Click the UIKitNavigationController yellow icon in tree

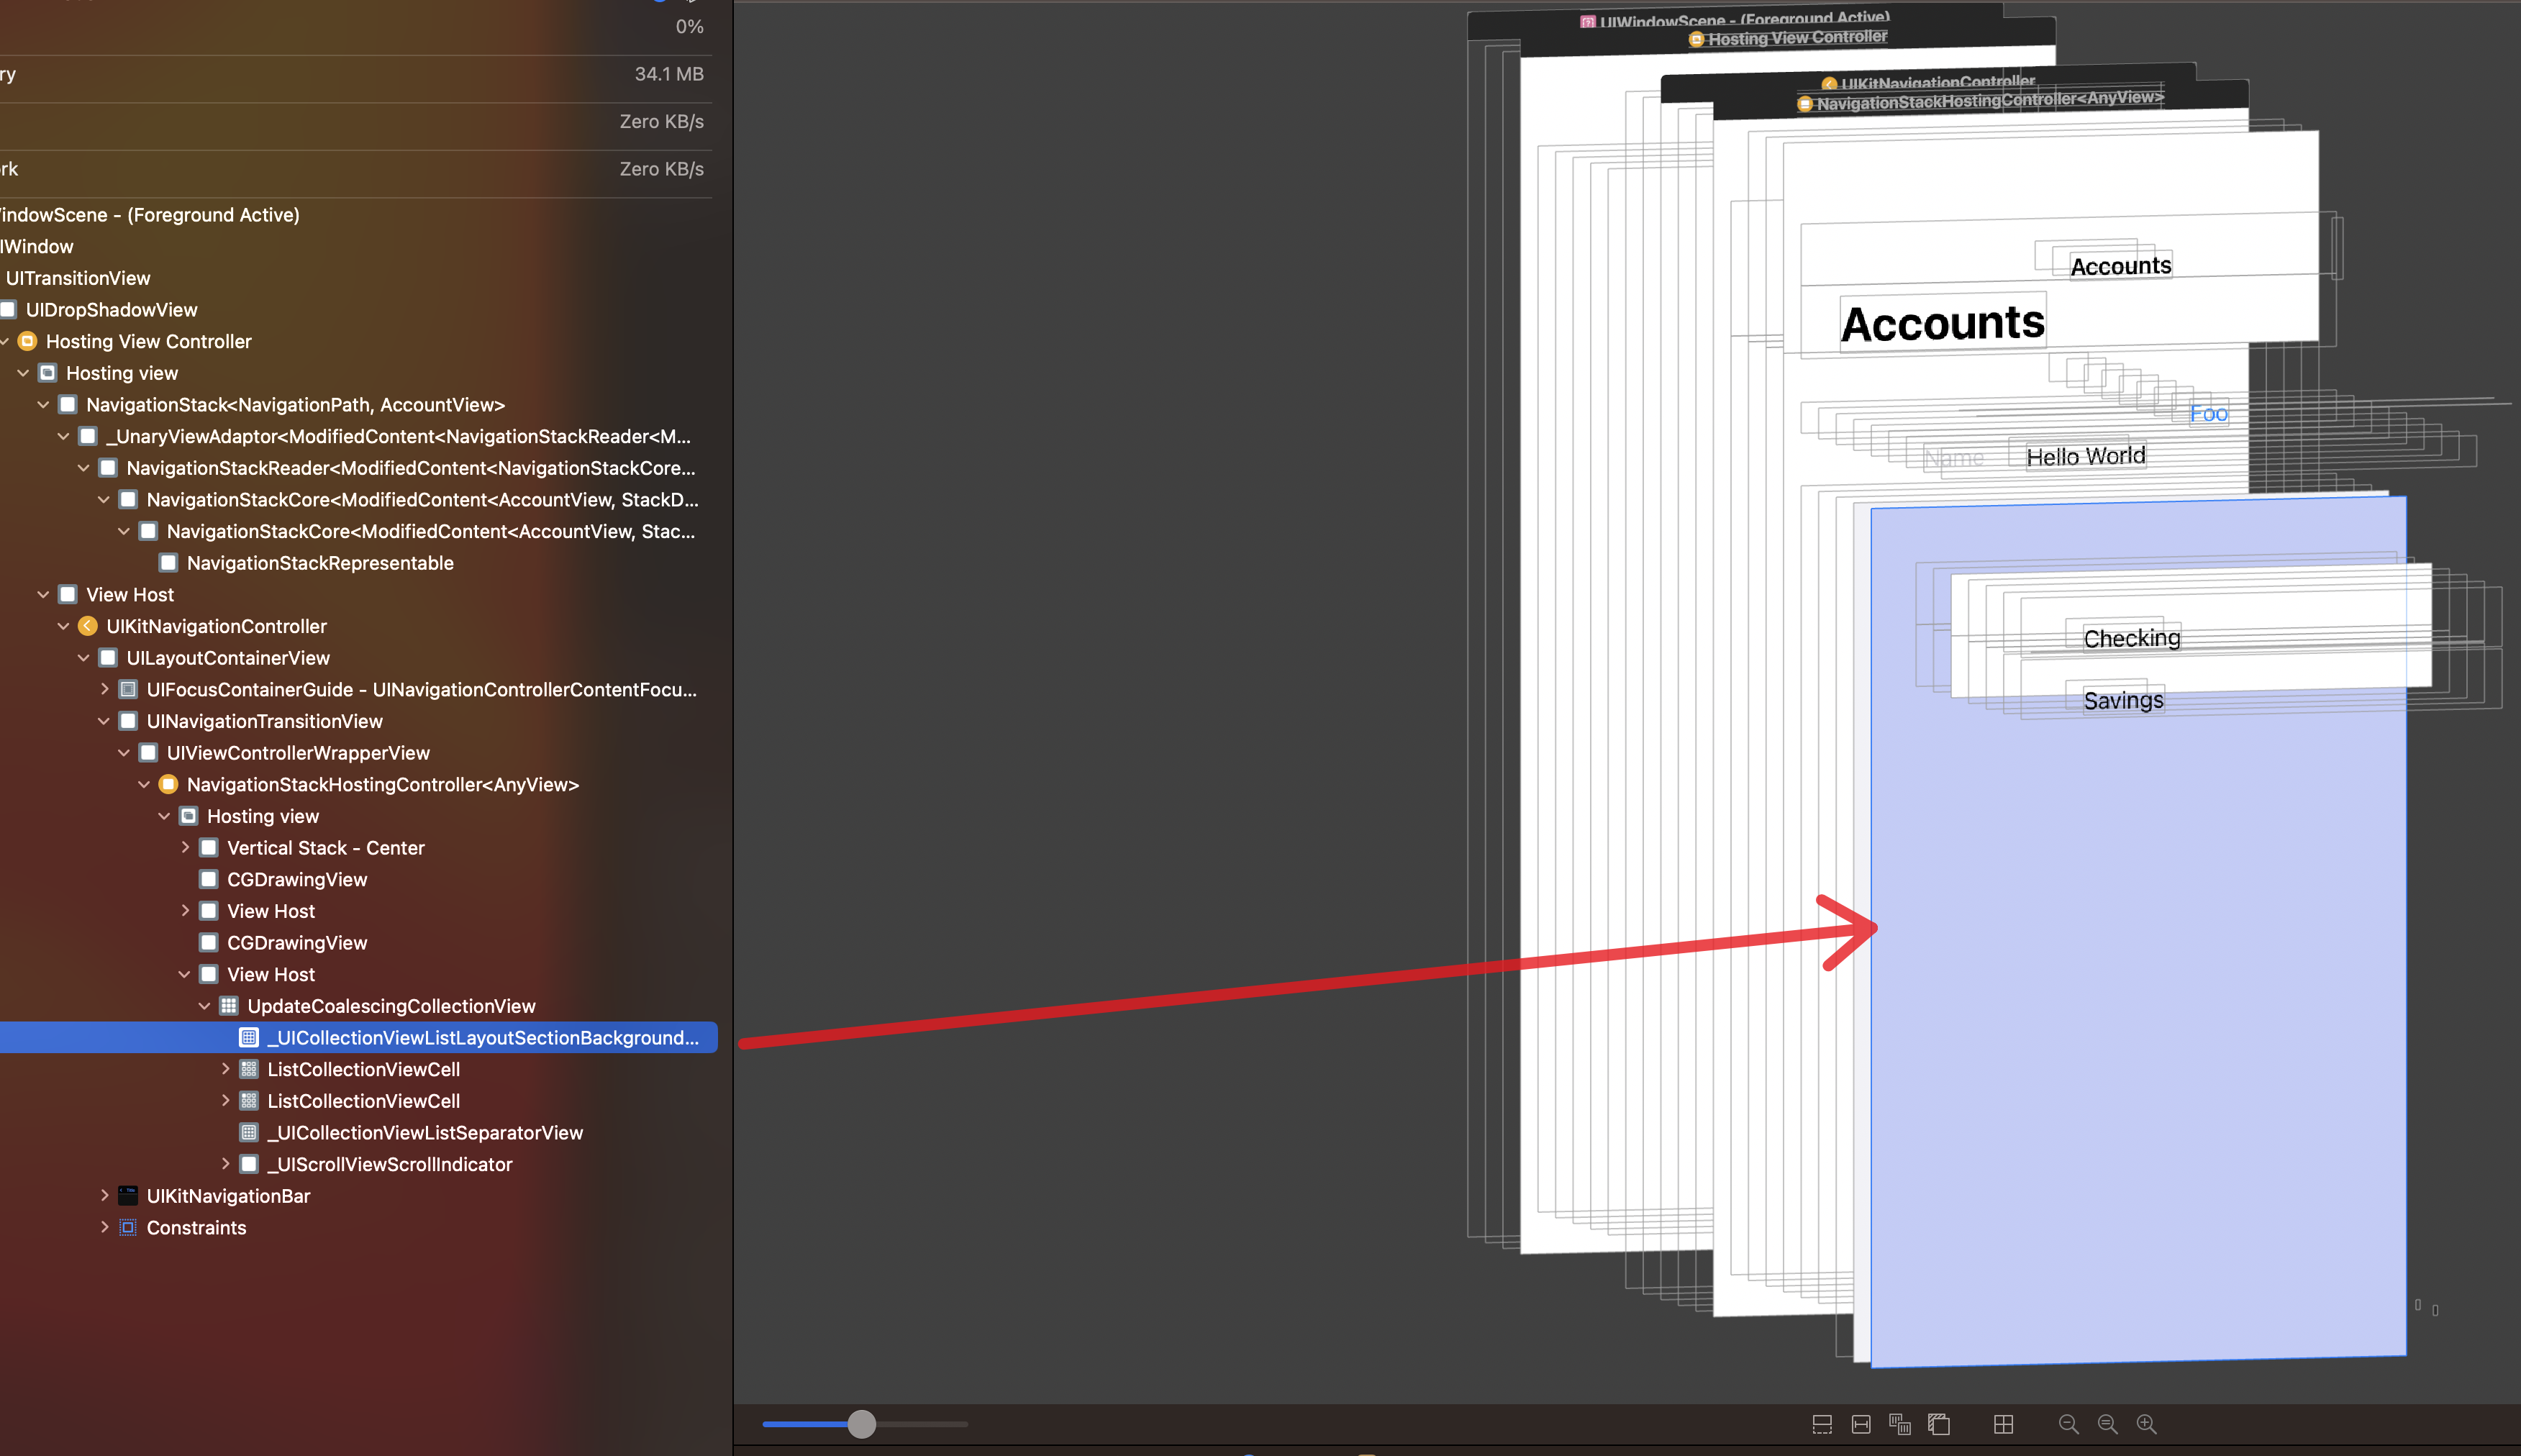point(88,626)
